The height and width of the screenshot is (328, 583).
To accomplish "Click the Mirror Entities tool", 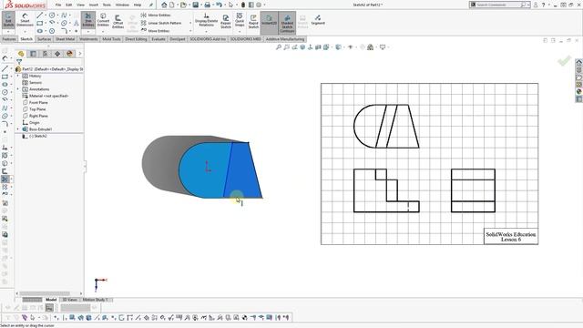I will point(156,15).
